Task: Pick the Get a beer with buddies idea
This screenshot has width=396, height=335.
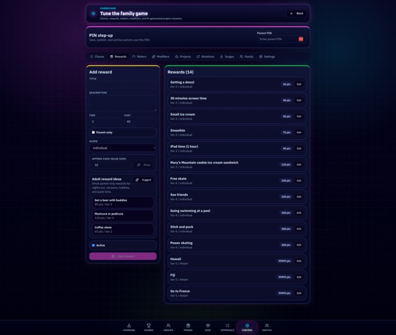Action: [x=123, y=202]
